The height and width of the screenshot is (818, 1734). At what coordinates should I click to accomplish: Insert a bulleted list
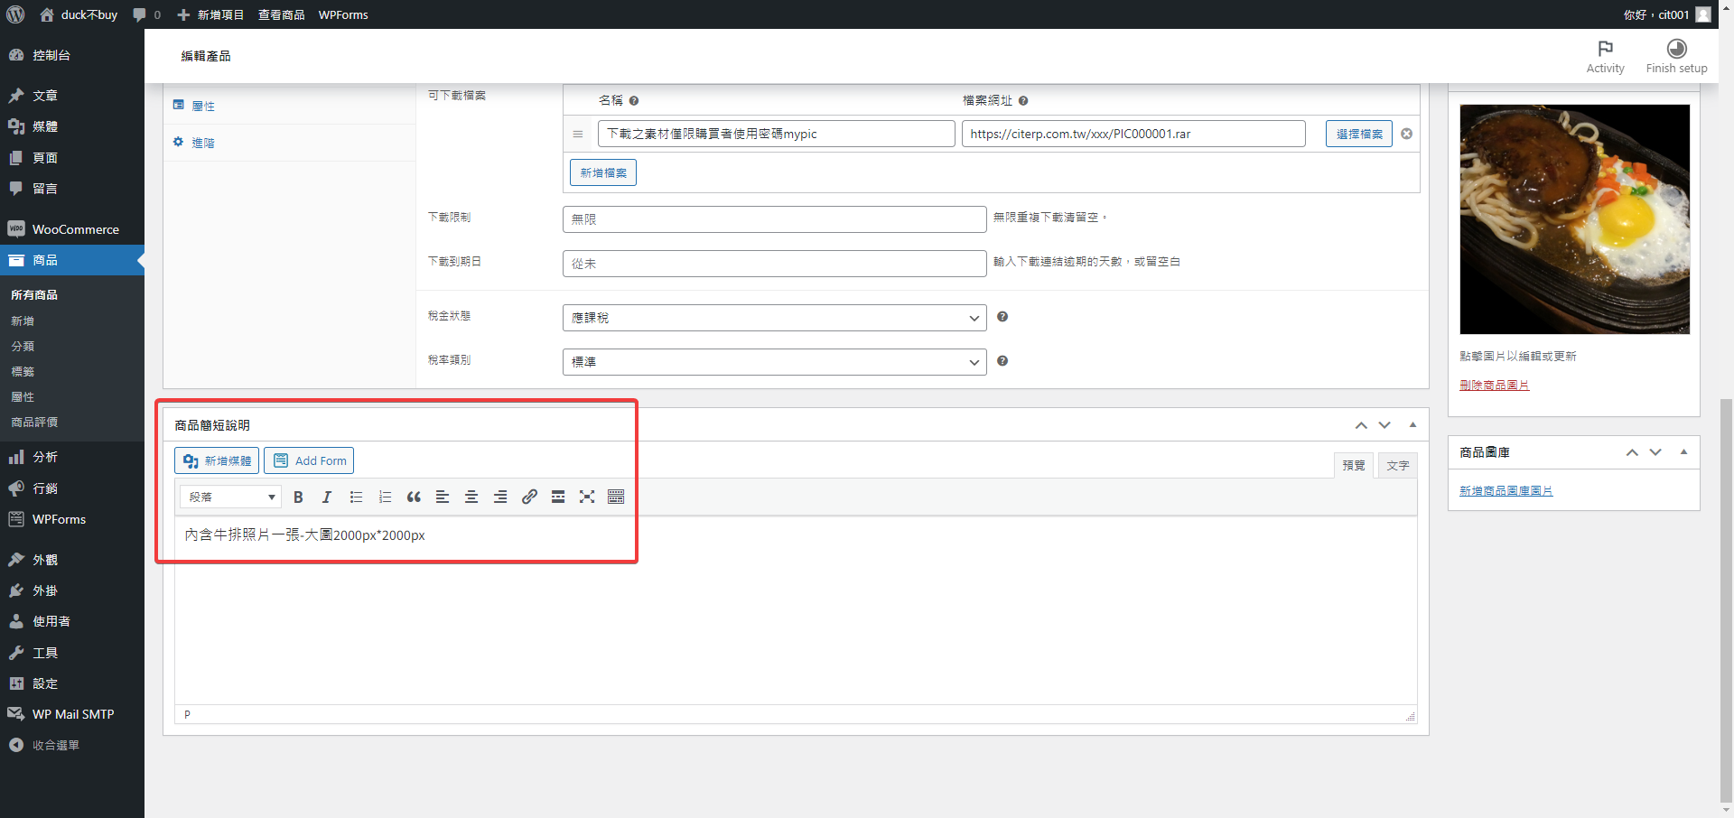[x=356, y=497]
